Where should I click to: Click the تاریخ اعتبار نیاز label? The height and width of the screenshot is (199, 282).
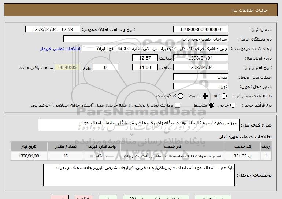258,68
